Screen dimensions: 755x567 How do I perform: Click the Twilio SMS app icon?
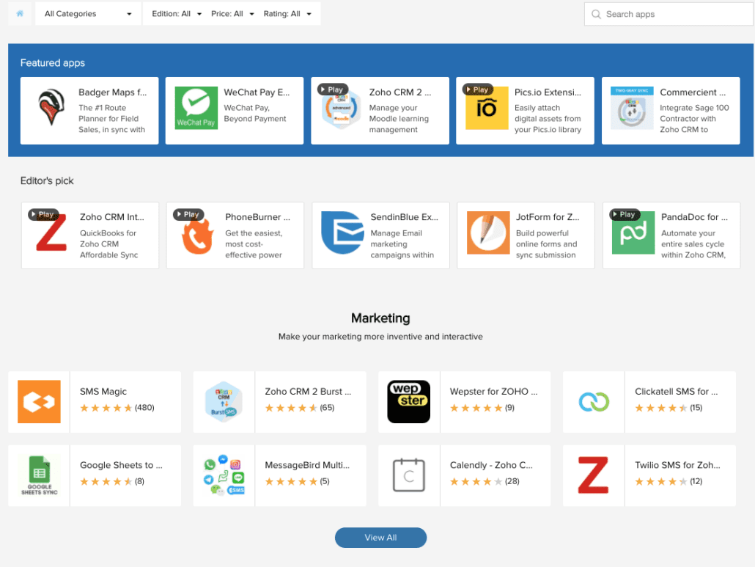coord(593,475)
